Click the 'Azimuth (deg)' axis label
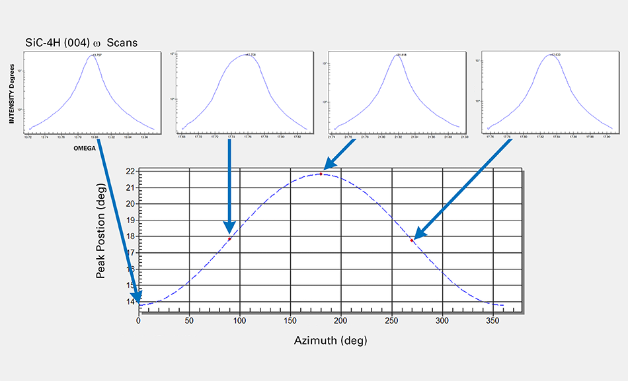 coord(330,341)
